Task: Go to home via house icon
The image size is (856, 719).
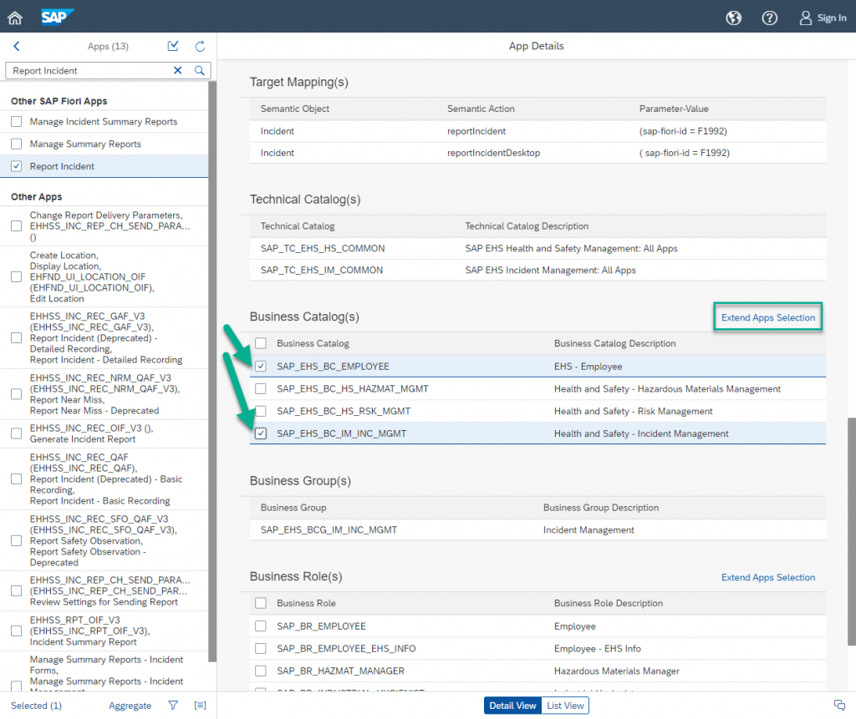Action: [x=15, y=18]
